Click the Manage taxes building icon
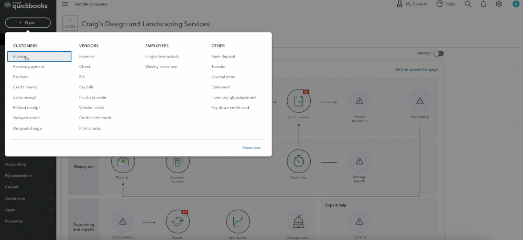The width and height of the screenshot is (523, 240). coord(299,222)
